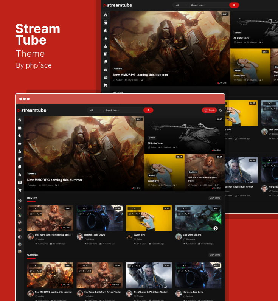Click Home icon in back window sidebar

click(106, 15)
